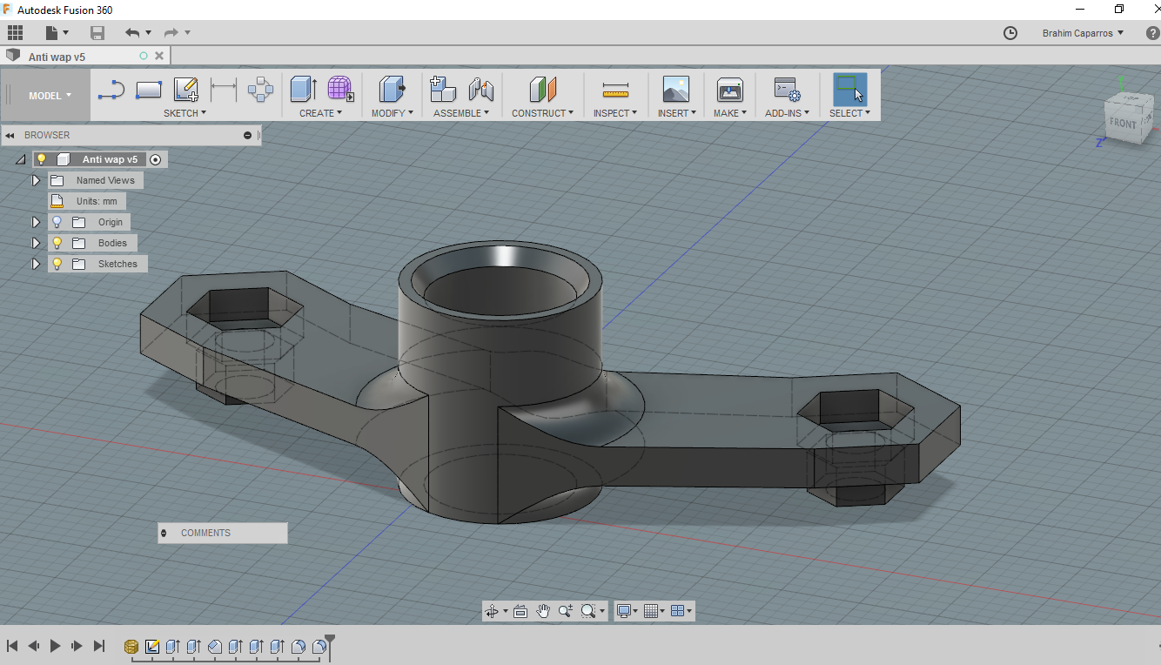Select the Line sketch tool
Viewport: 1161px width, 665px height.
[111, 90]
